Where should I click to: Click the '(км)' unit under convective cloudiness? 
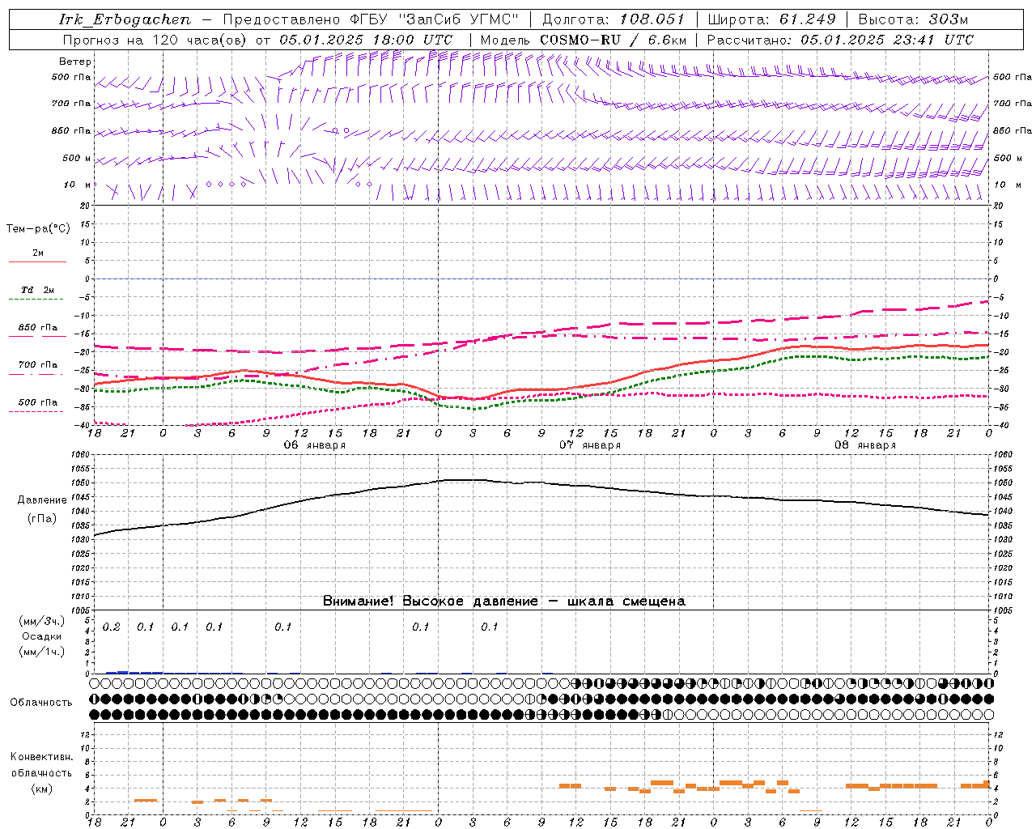pos(42,789)
